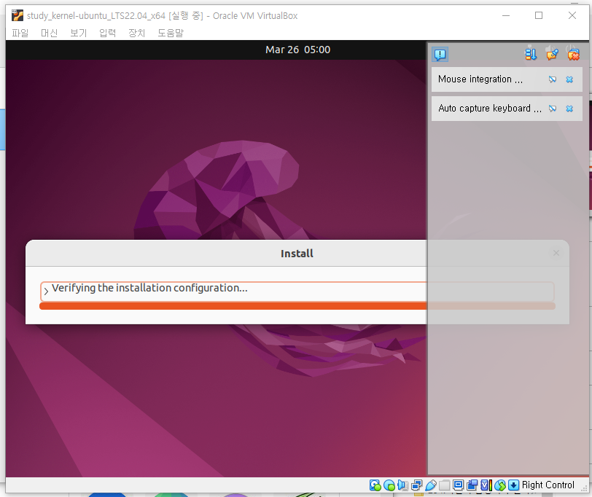Image resolution: width=592 pixels, height=497 pixels.
Task: Toggle notification sort order
Action: pyautogui.click(x=531, y=54)
